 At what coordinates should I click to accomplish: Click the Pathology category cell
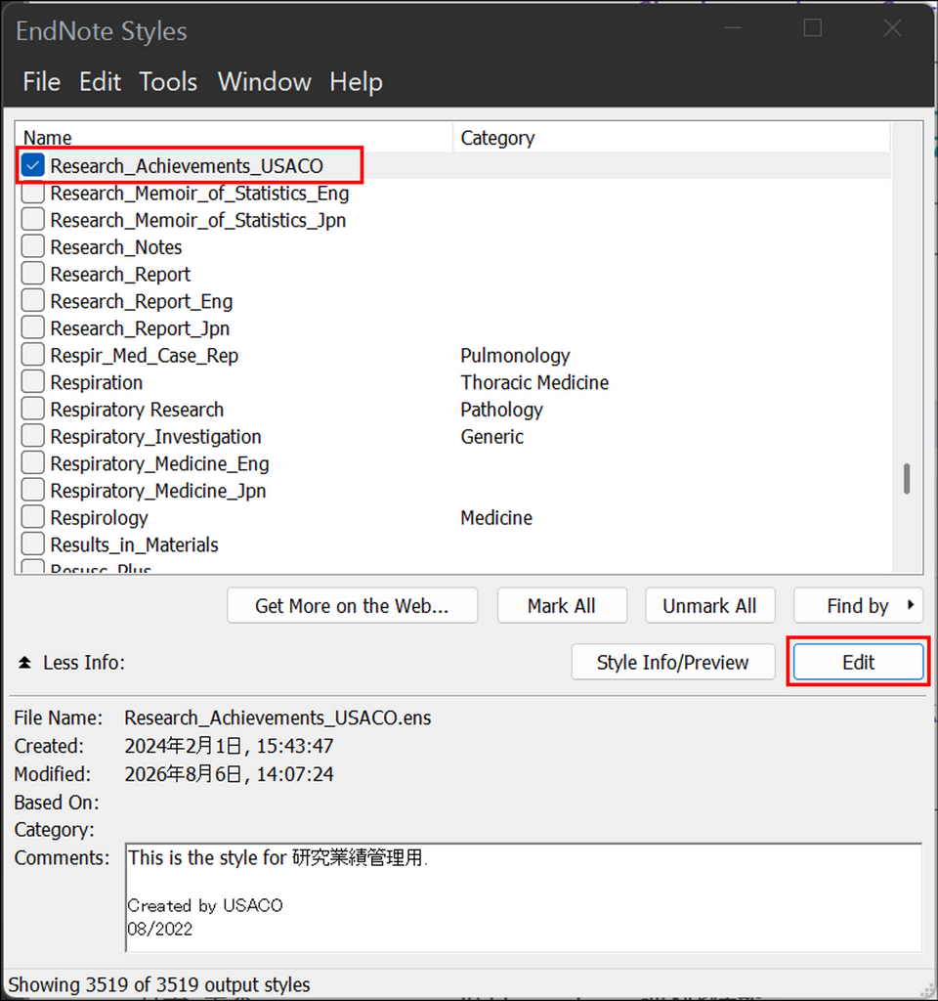coord(501,410)
